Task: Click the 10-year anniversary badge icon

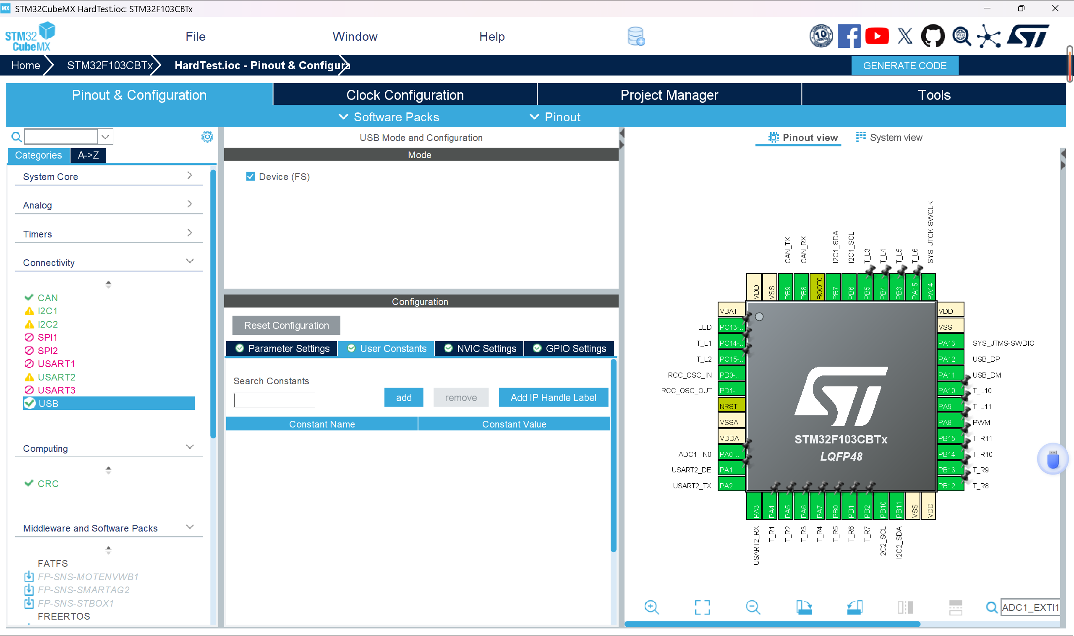Action: [x=821, y=36]
